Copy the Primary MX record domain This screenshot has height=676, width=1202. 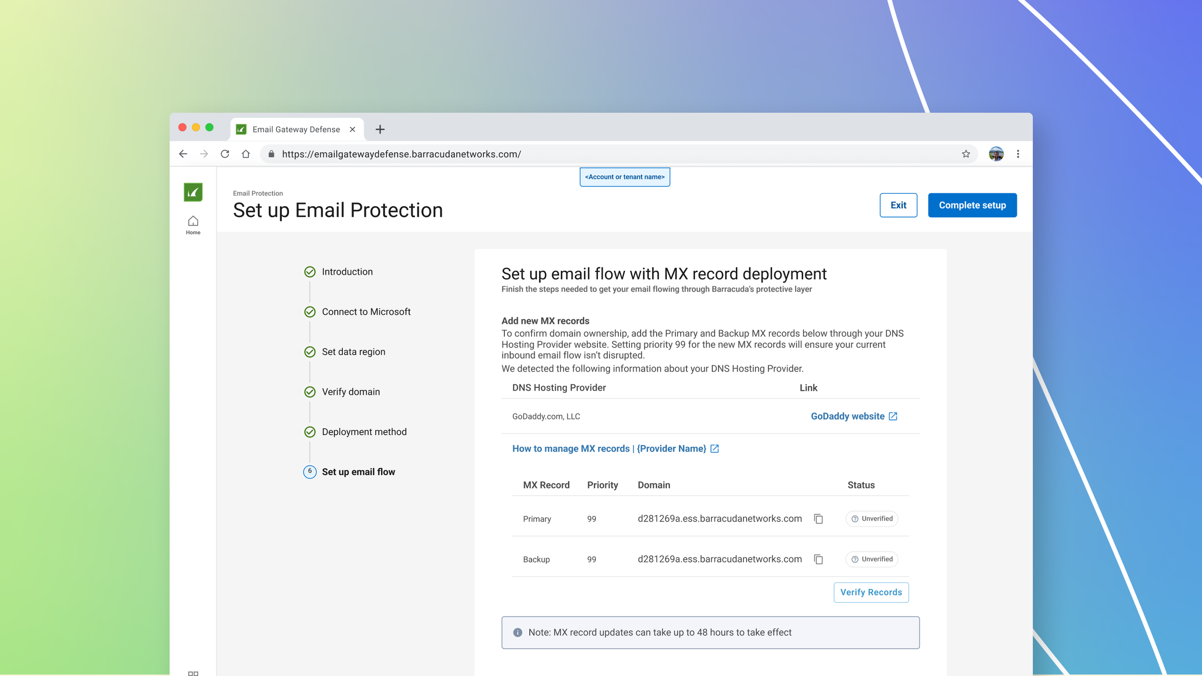818,519
